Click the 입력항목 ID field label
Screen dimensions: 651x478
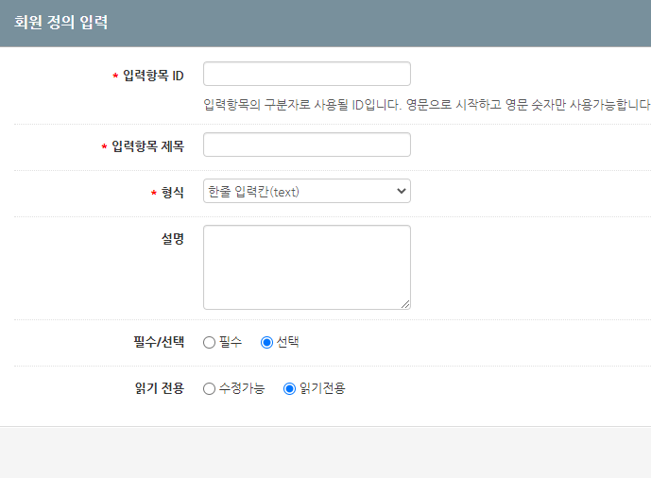[153, 76]
